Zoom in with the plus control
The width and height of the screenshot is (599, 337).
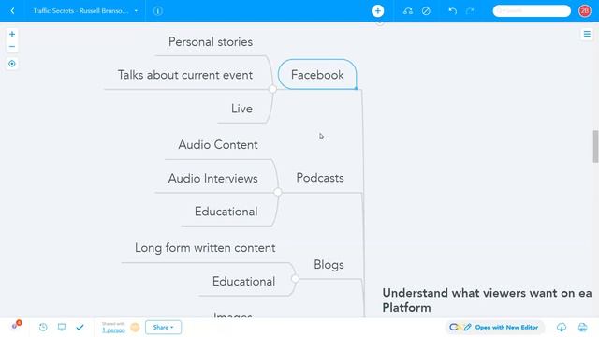(12, 34)
